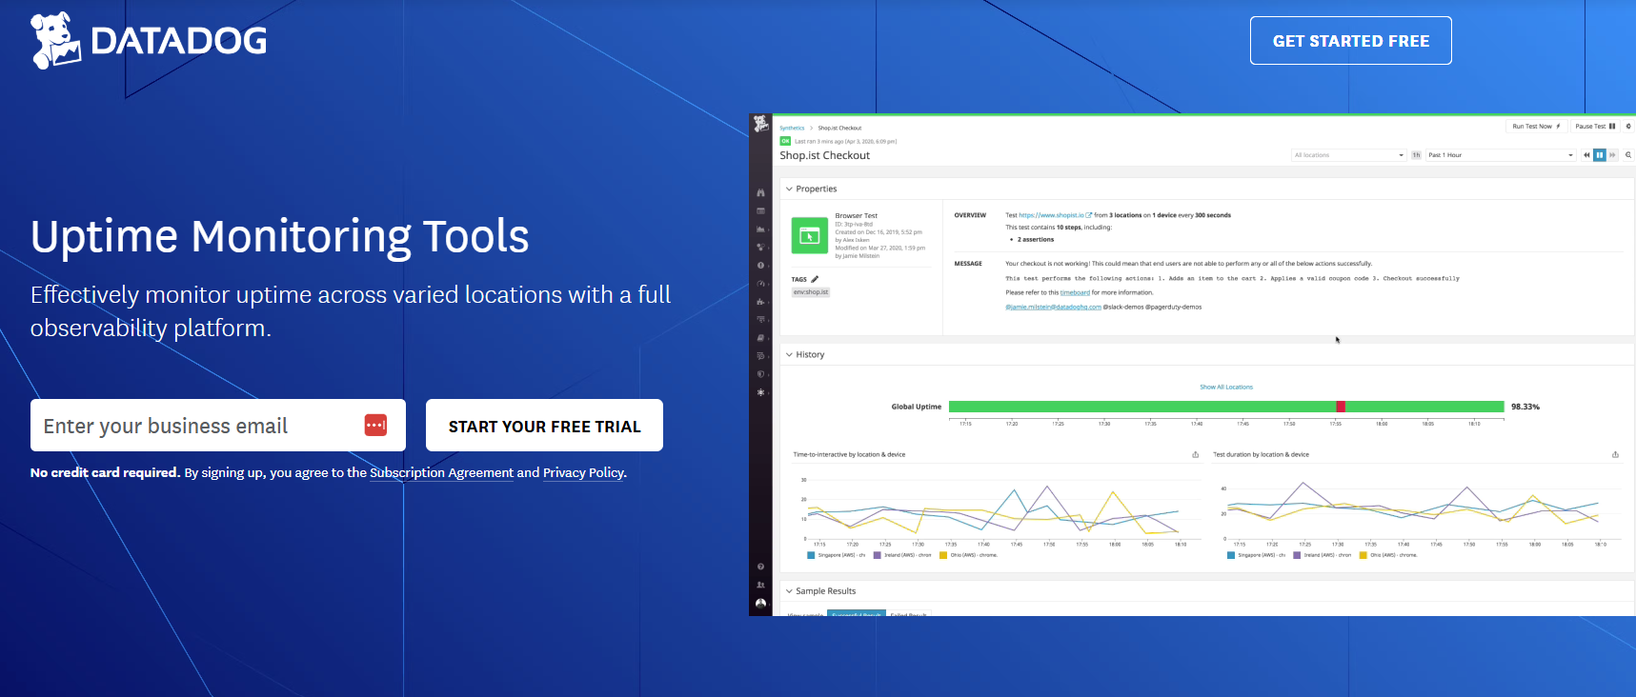Click export icon on Test duration chart

1615,454
